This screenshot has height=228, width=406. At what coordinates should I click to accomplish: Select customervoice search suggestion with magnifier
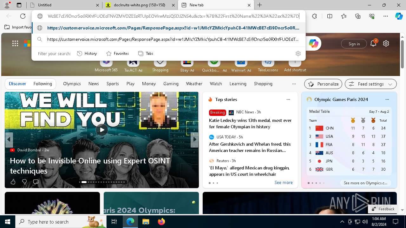169,39
